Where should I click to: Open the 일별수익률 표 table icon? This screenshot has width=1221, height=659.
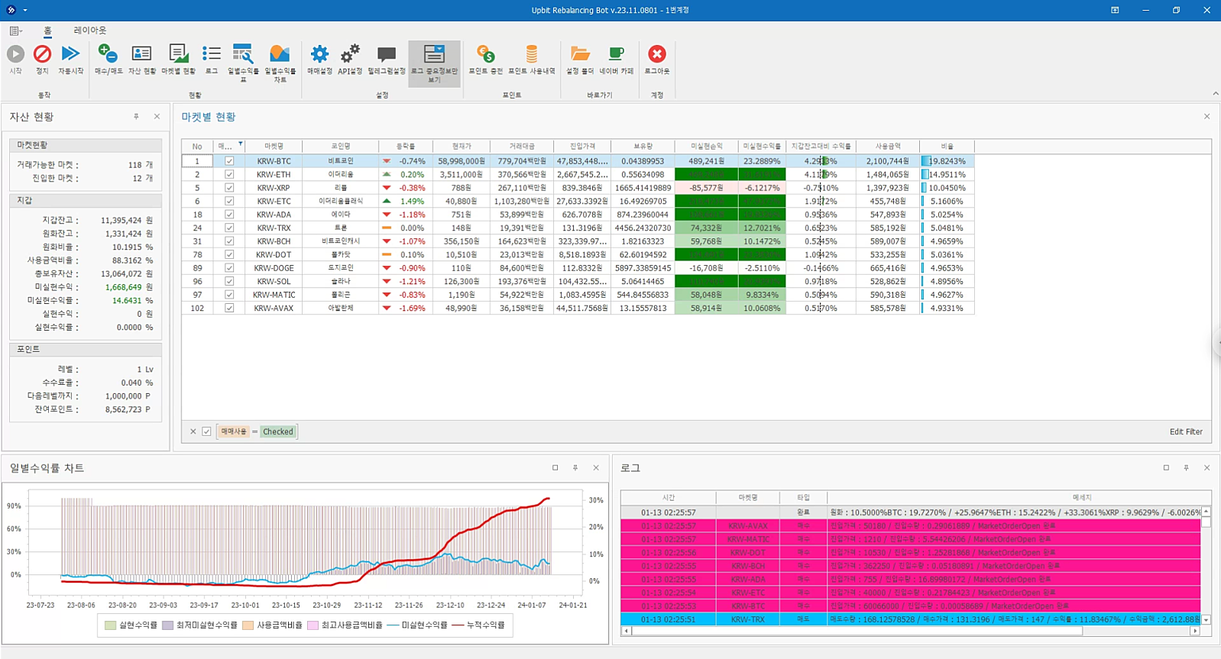click(242, 54)
